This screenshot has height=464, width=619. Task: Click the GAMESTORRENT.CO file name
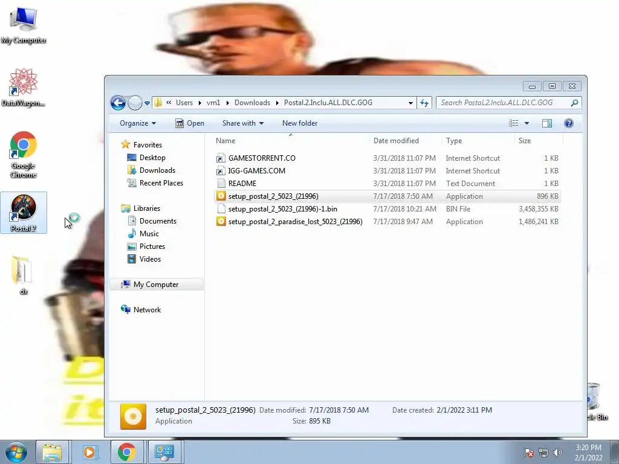point(262,158)
